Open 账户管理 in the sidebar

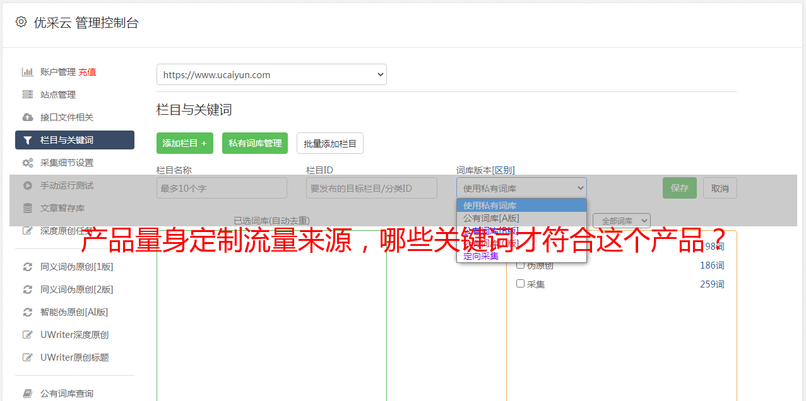[x=58, y=72]
